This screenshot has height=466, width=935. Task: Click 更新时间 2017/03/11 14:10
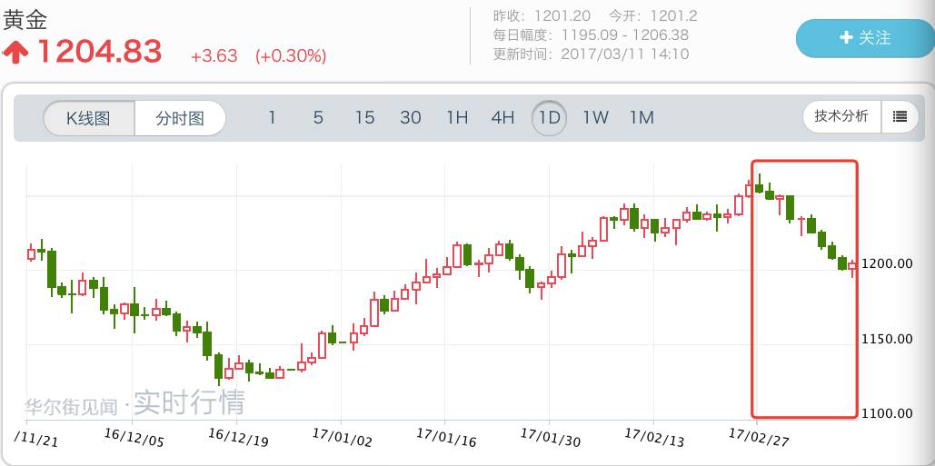(x=591, y=55)
